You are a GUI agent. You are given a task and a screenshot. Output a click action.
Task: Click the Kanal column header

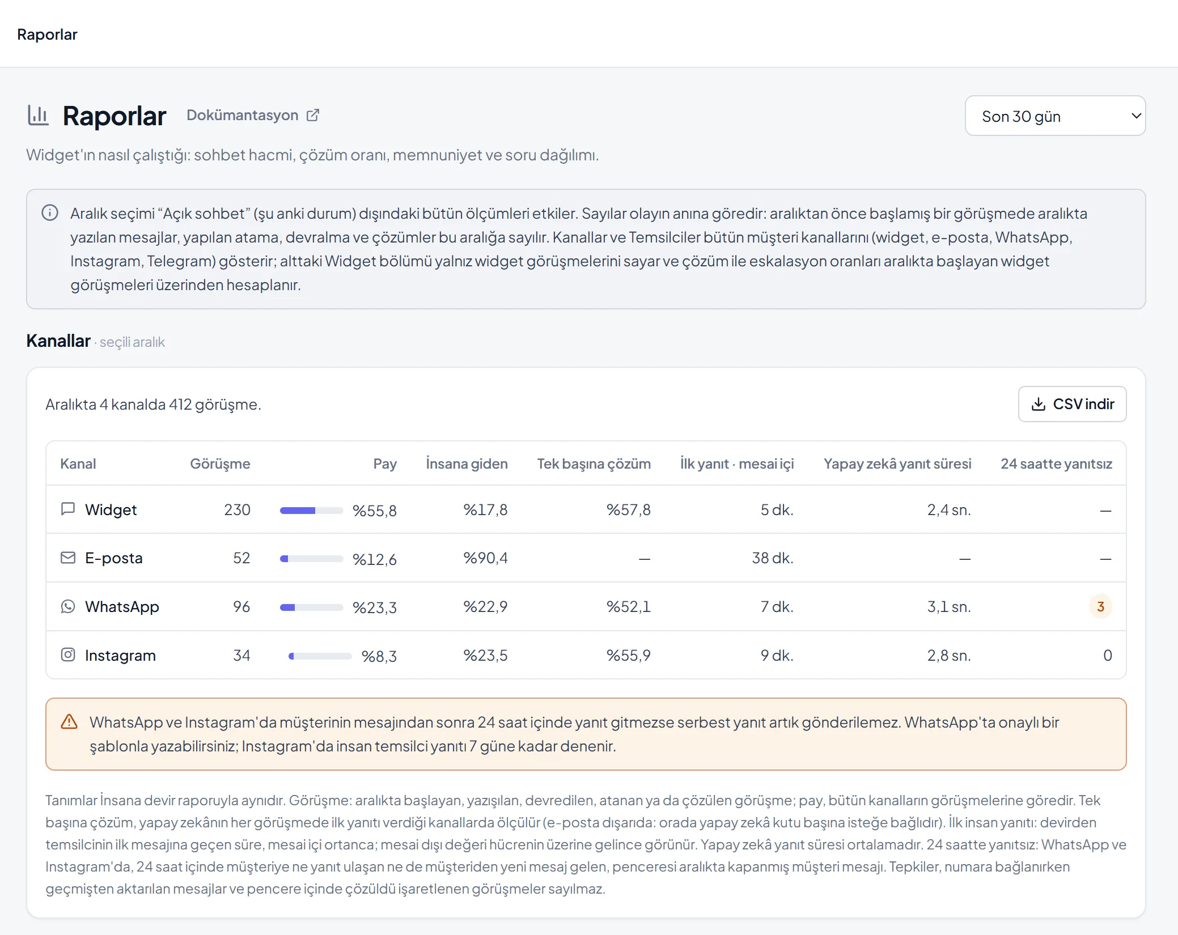(78, 464)
